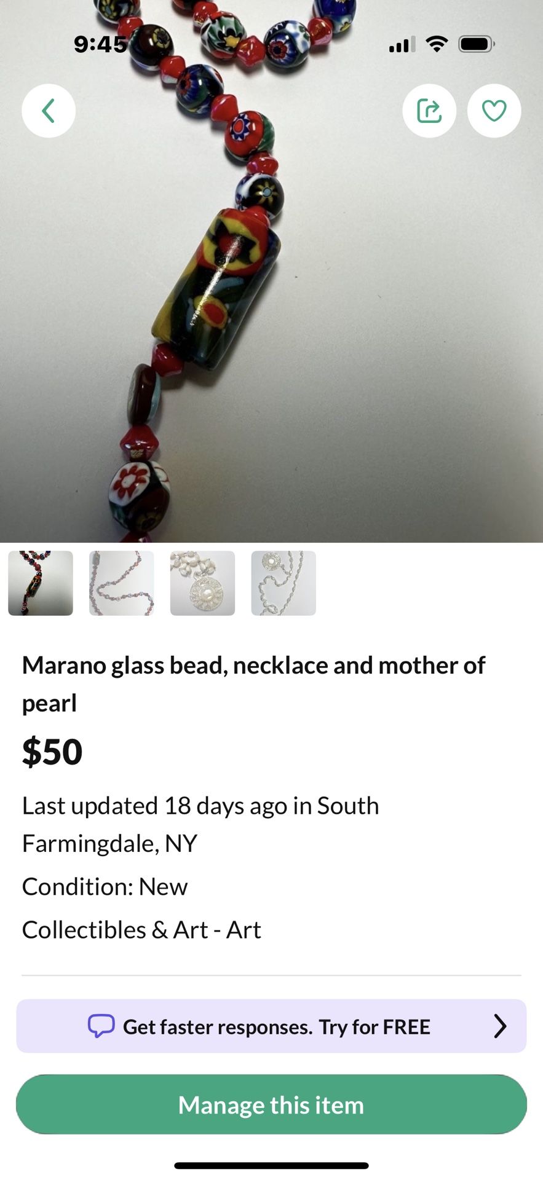Select the second pink necklace thumbnail
Viewport: 543px width, 1180px height.
pyautogui.click(x=122, y=583)
